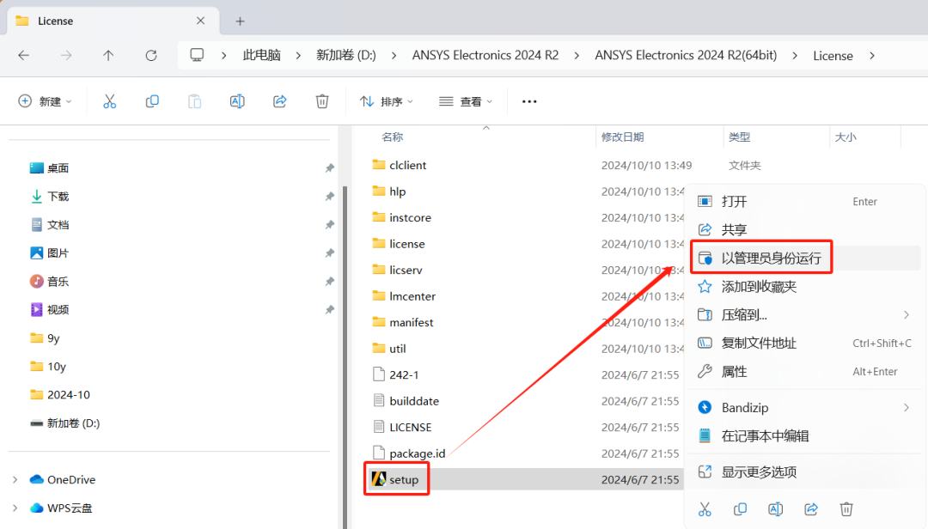Click the delete icon in the context menu bottom row
This screenshot has width=928, height=529.
(x=846, y=509)
